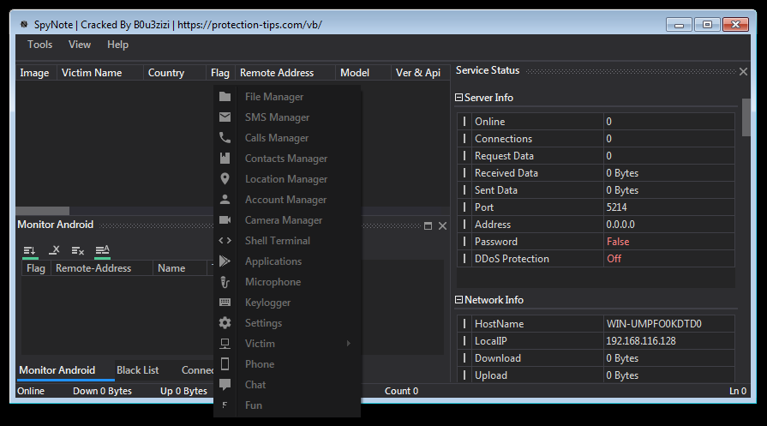Screen dimensions: 767x426
Task: Click the Location Manager pin icon
Action: click(225, 179)
